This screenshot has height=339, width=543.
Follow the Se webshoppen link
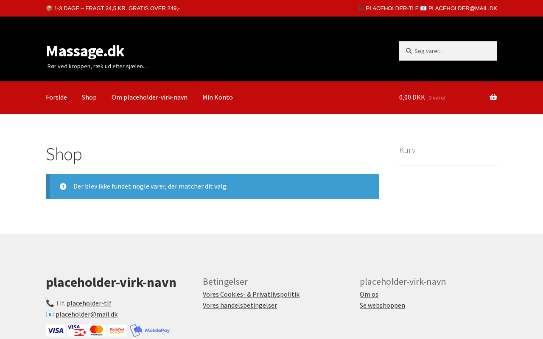click(x=382, y=305)
